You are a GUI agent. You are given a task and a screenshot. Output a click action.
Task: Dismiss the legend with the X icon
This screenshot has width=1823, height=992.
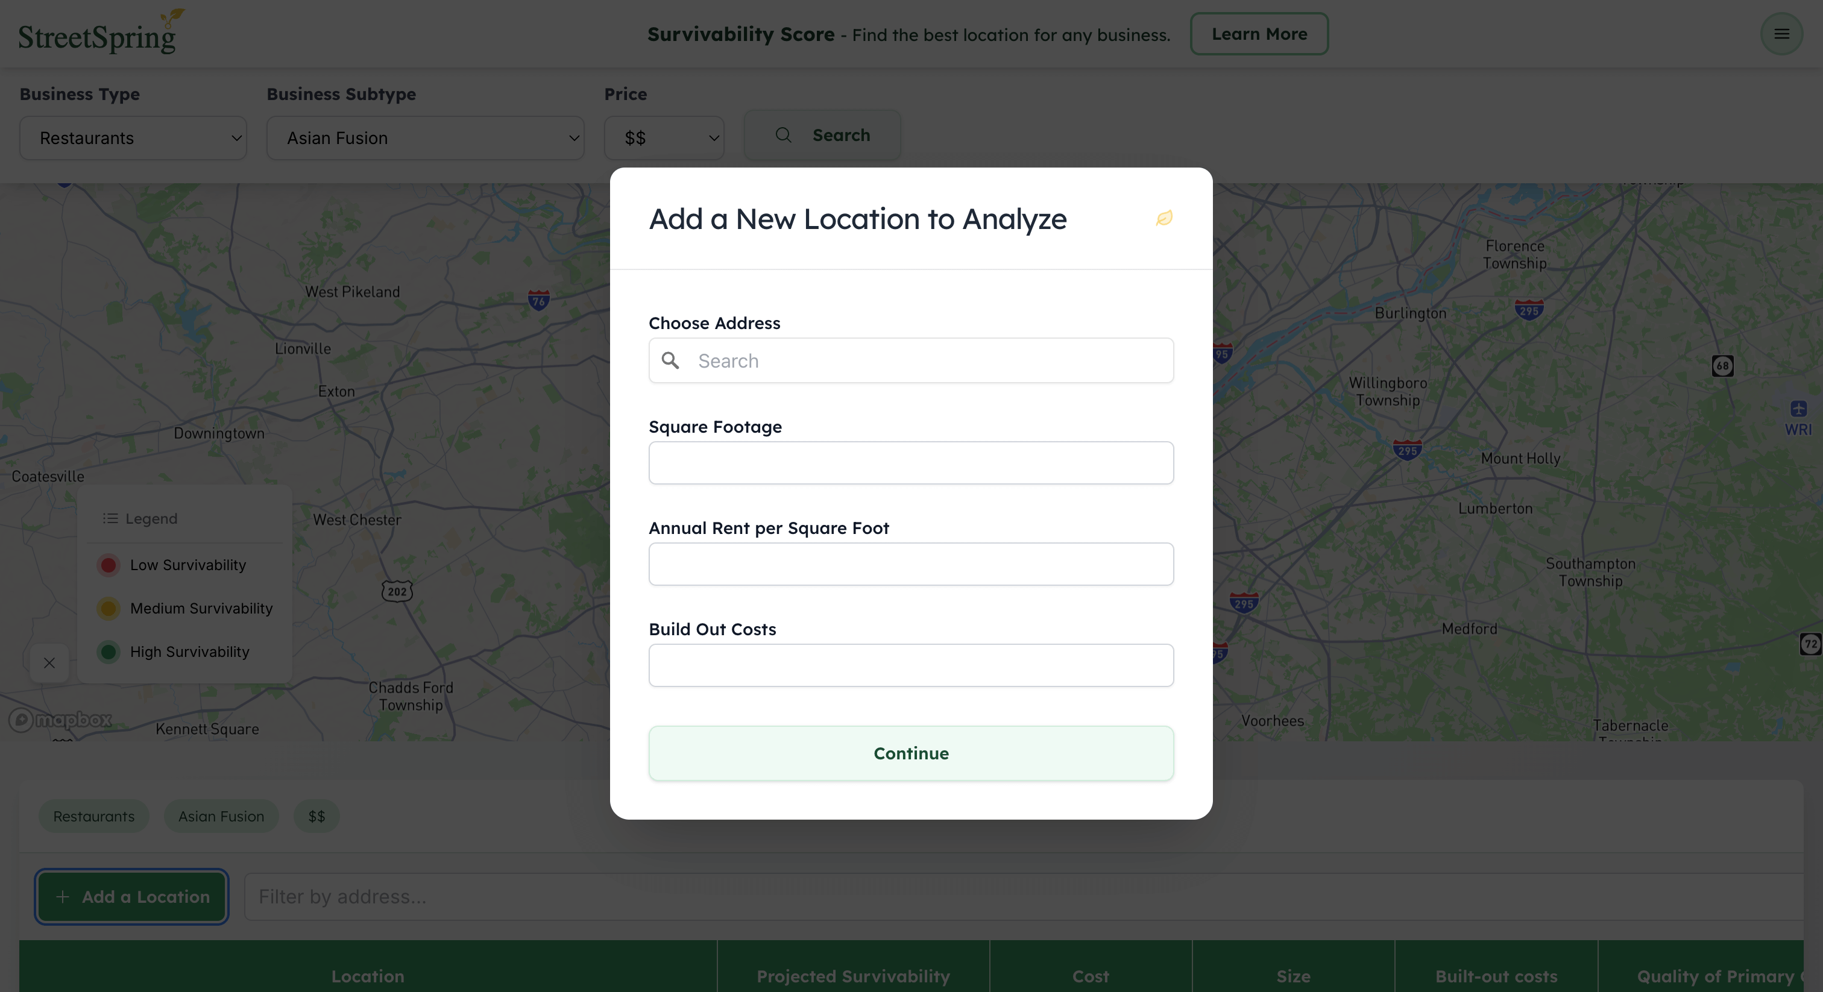coord(49,663)
